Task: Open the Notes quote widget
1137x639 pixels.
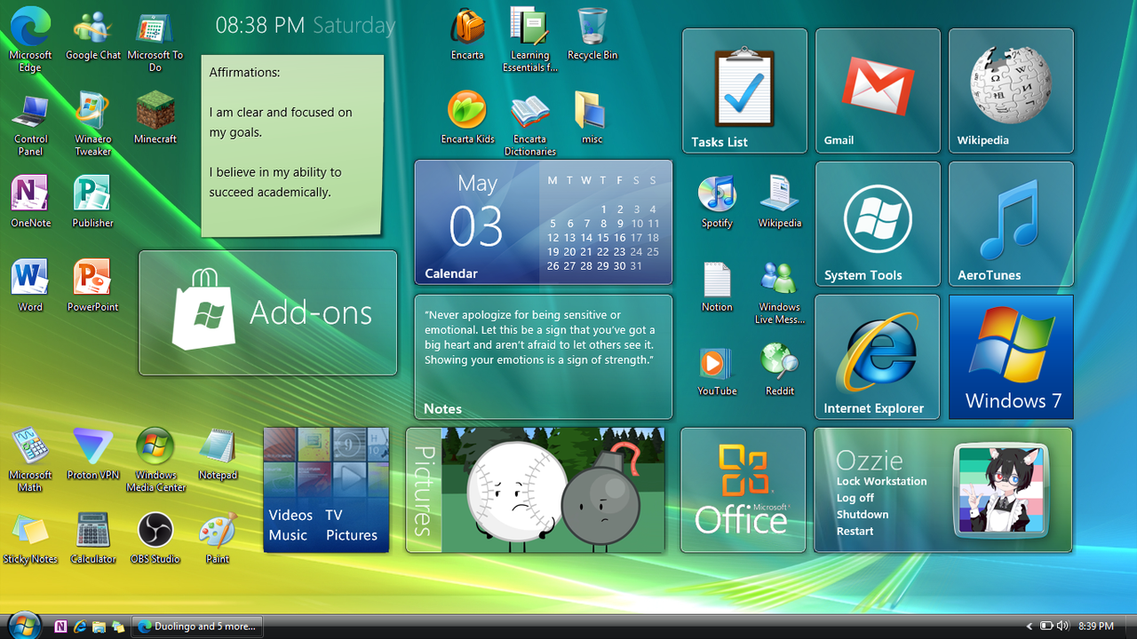Action: tap(543, 357)
